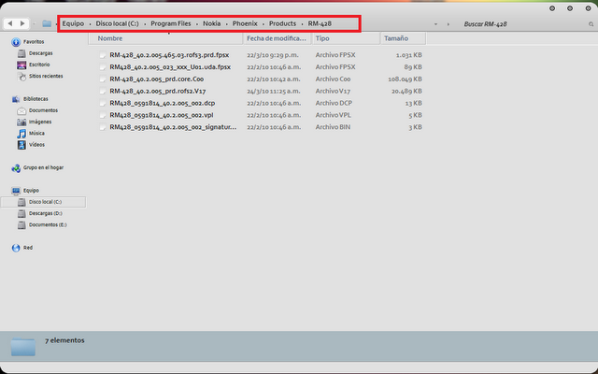Click the Vídeos library icon
598x374 pixels.
(x=21, y=145)
